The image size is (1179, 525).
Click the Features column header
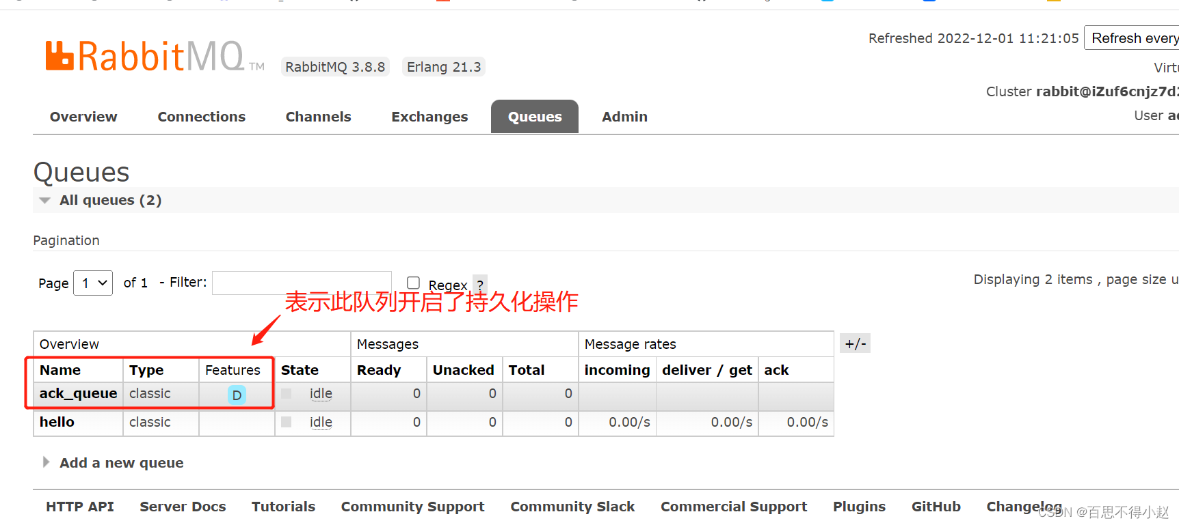[233, 370]
